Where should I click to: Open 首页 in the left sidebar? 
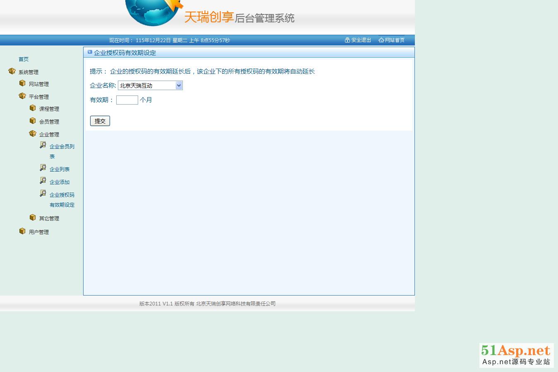(24, 60)
